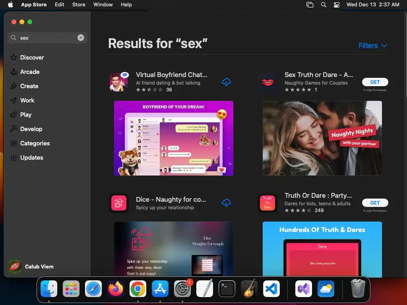
Task: Click the Discover star icon
Action: point(14,57)
